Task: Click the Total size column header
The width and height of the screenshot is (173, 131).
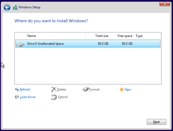Action: click(x=98, y=36)
